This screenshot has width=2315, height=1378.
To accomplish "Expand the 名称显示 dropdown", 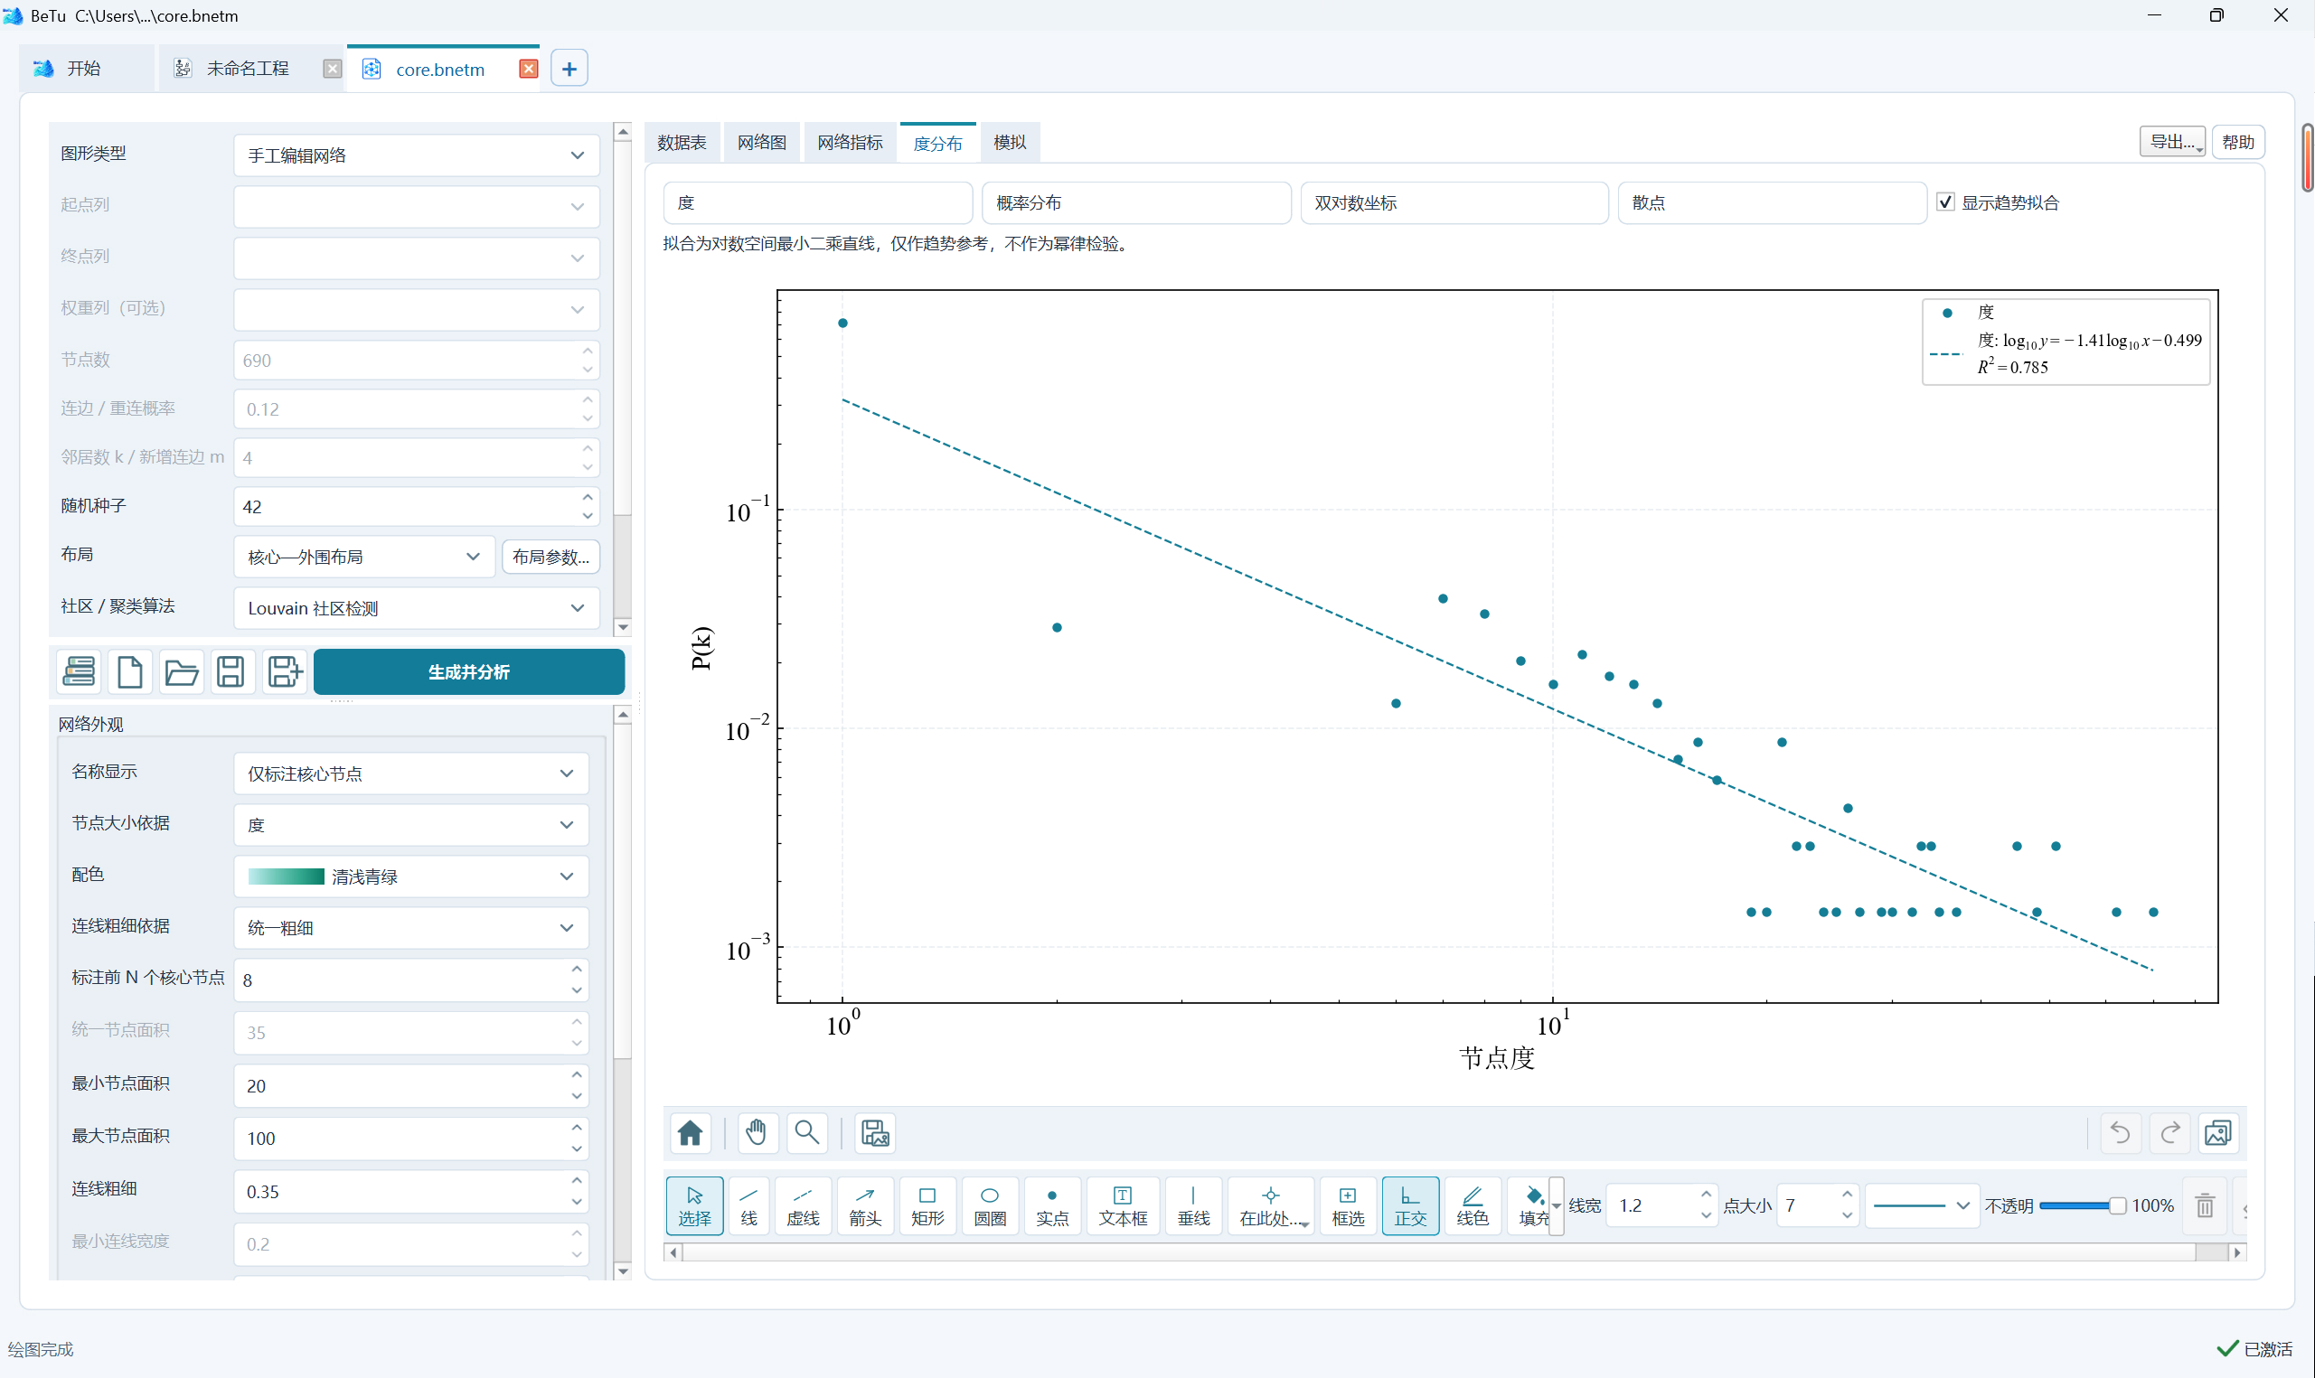I will click(410, 773).
